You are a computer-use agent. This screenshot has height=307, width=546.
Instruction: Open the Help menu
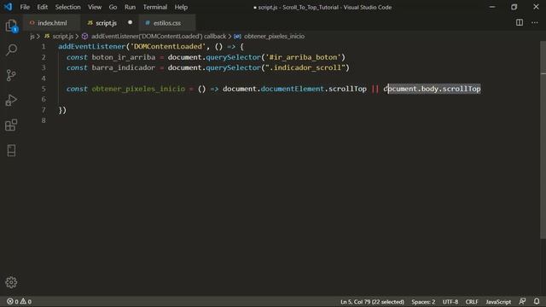[x=181, y=7]
